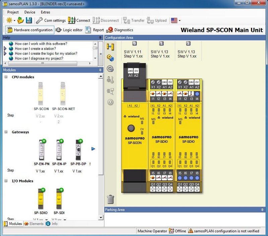Click the module layout icon in Configuration Area
The height and width of the screenshot is (236, 268).
111,47
